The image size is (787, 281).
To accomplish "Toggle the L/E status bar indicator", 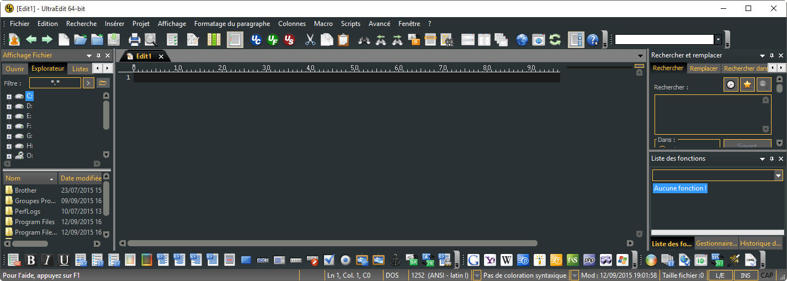I will point(720,275).
